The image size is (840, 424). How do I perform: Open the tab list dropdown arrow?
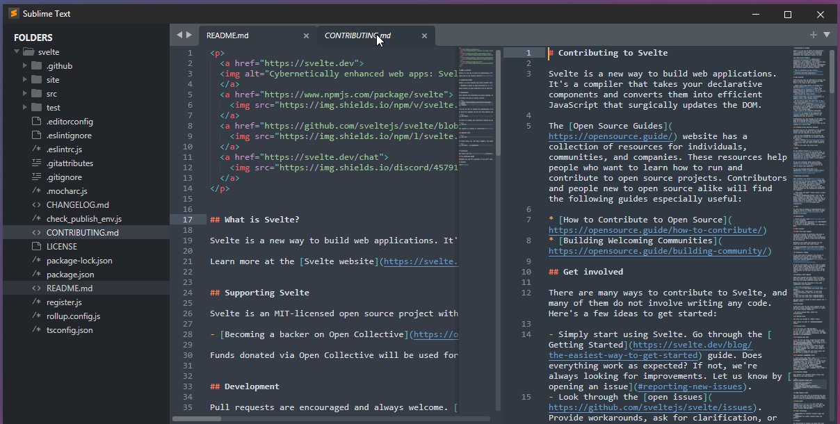click(x=827, y=35)
